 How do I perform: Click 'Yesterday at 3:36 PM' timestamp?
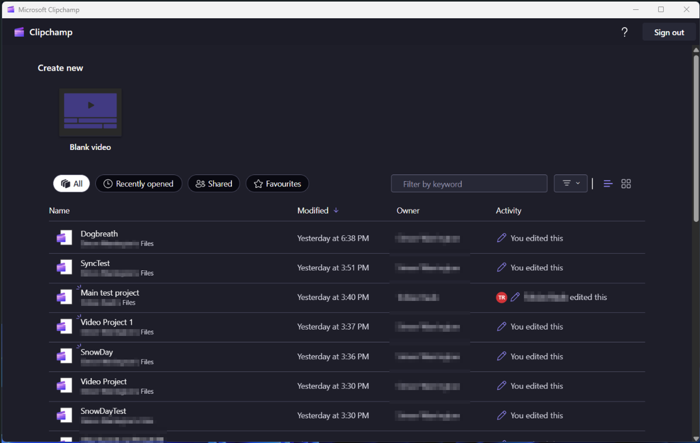(x=333, y=356)
